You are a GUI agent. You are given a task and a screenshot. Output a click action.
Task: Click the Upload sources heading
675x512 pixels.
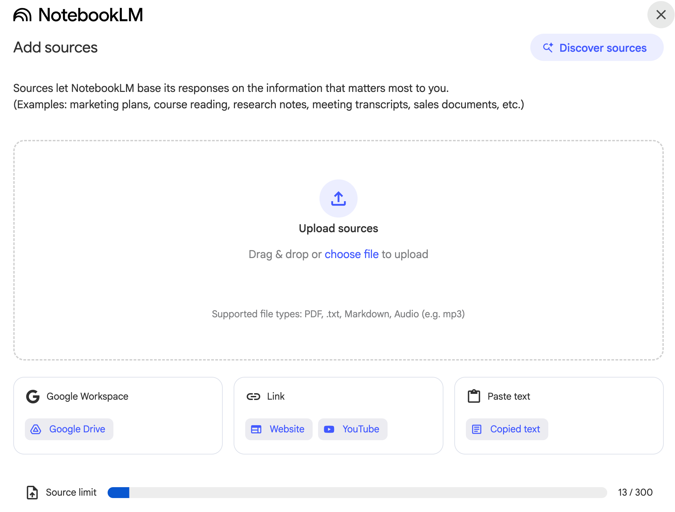point(338,228)
